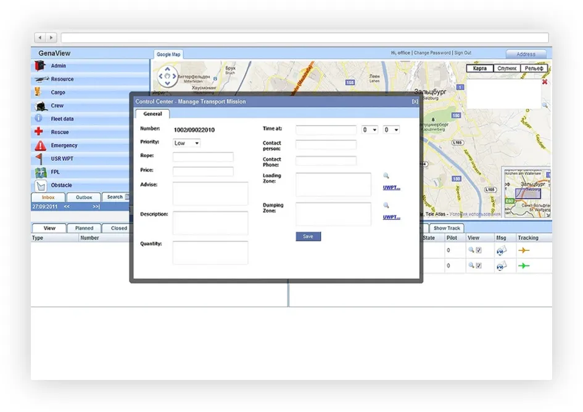This screenshot has height=412, width=583.
Task: Open the second Time at minute dropdown
Action: 391,129
